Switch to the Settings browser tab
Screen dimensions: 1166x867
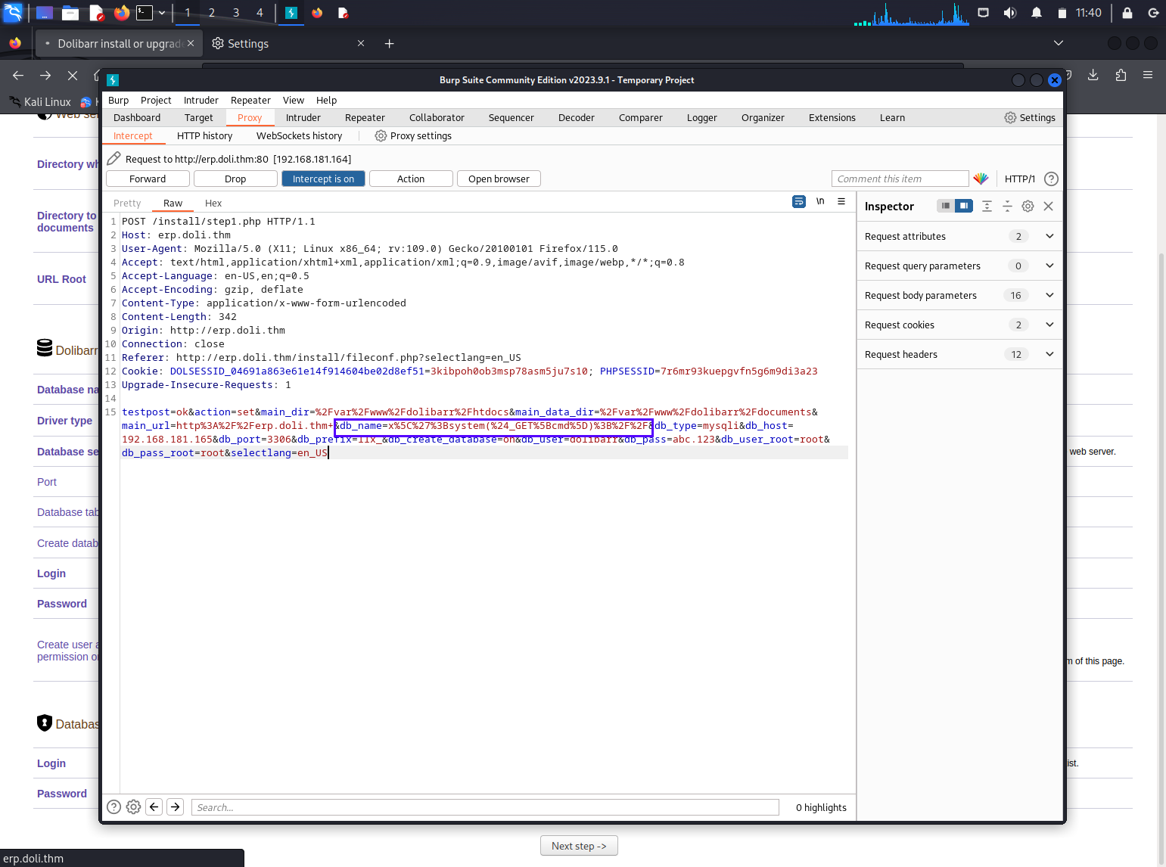click(288, 44)
